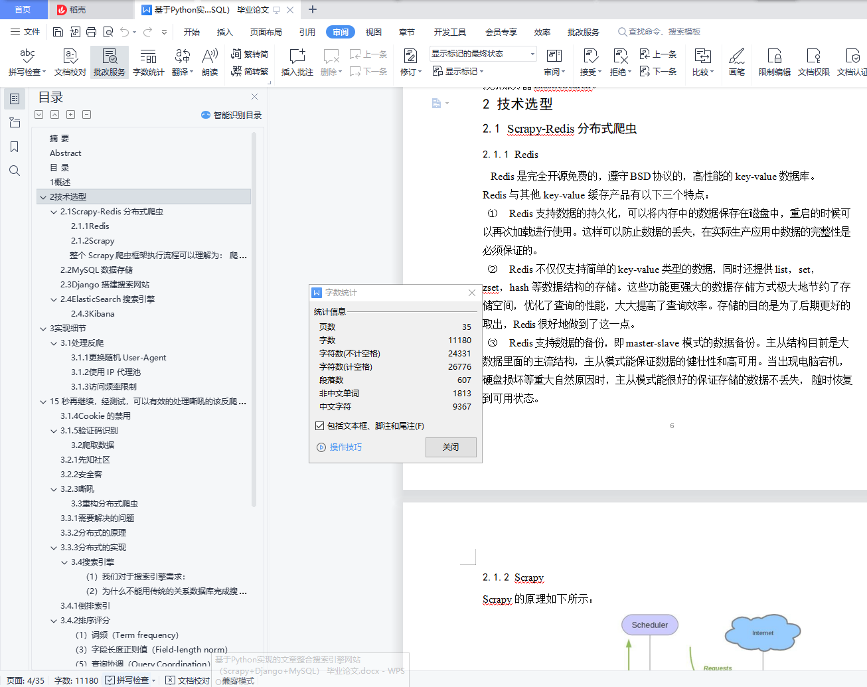Screen dimensions: 867x687
Task: Open the 翻译 translate tool
Action: pos(183,62)
